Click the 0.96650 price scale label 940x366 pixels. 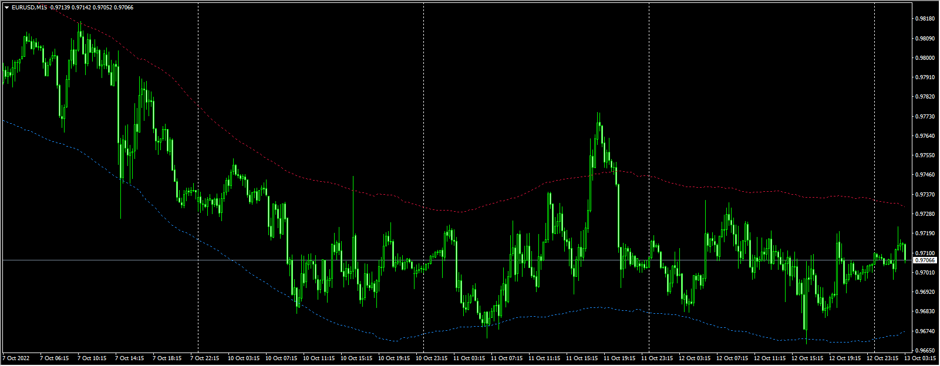[925, 350]
